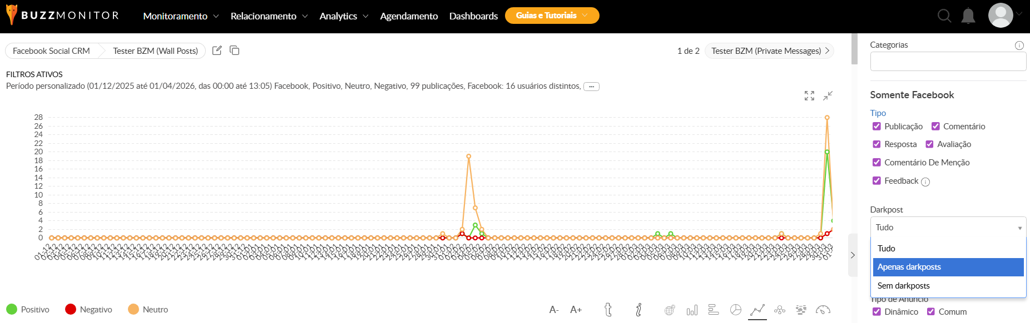Expand the Monitoramento menu
The height and width of the screenshot is (323, 1030).
[x=181, y=16]
